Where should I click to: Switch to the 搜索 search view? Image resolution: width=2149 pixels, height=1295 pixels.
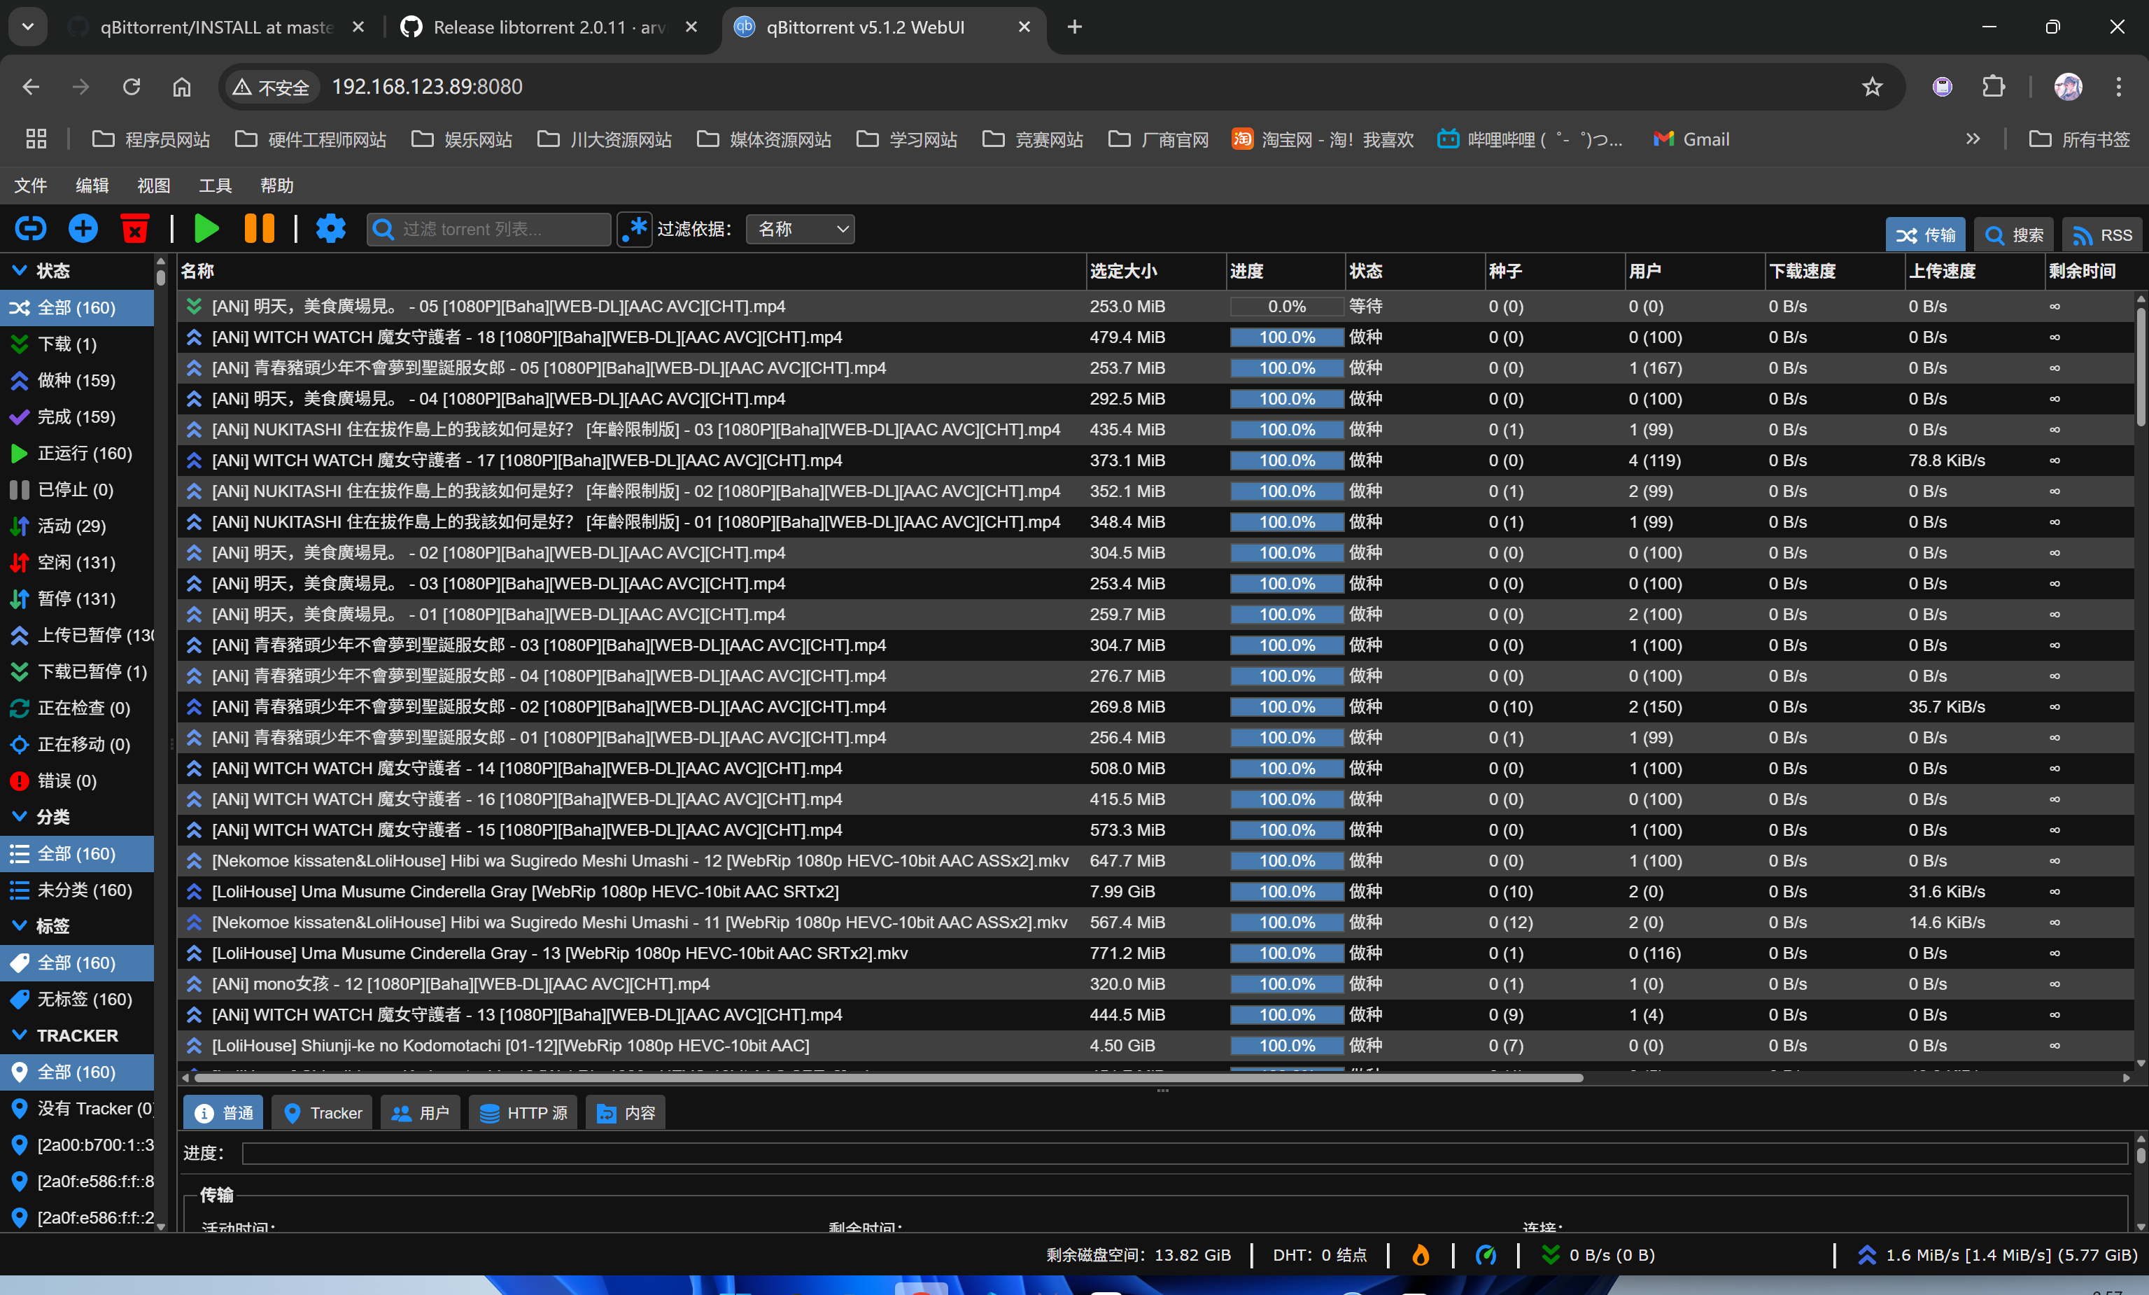(2013, 234)
